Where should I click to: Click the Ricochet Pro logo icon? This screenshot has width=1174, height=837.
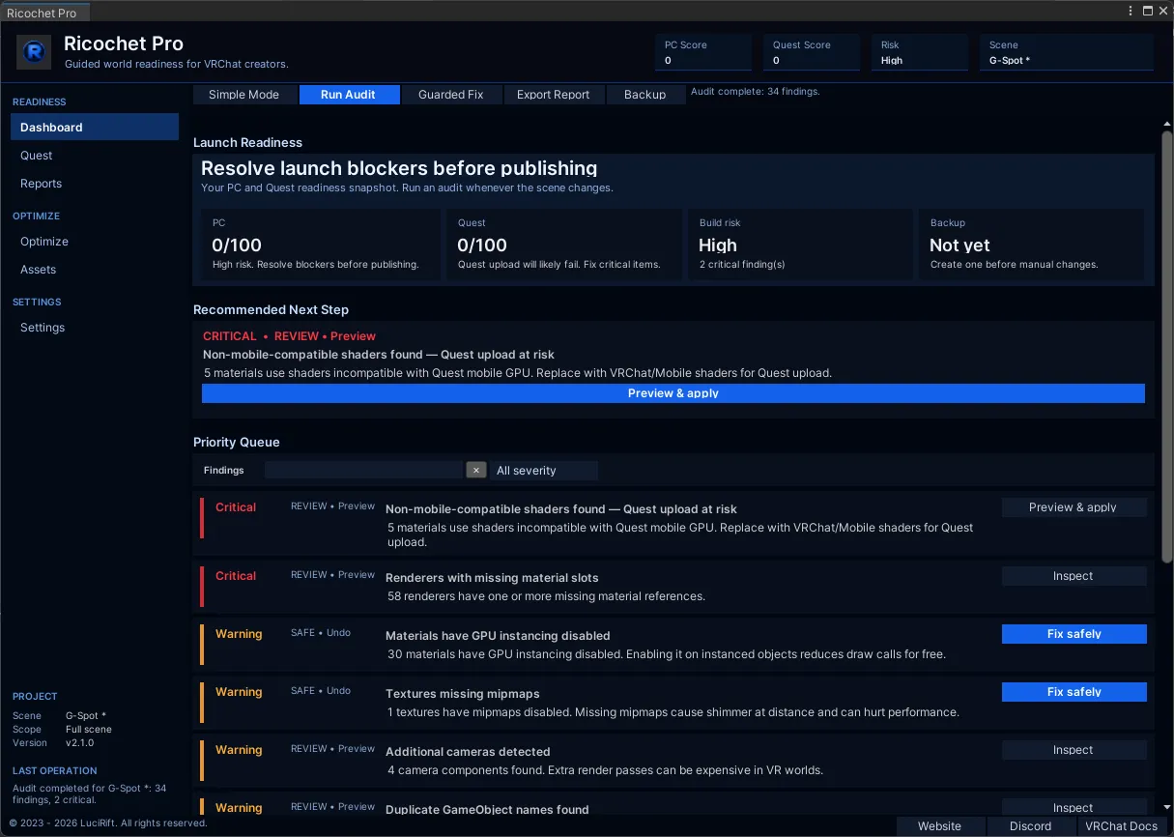(x=34, y=52)
